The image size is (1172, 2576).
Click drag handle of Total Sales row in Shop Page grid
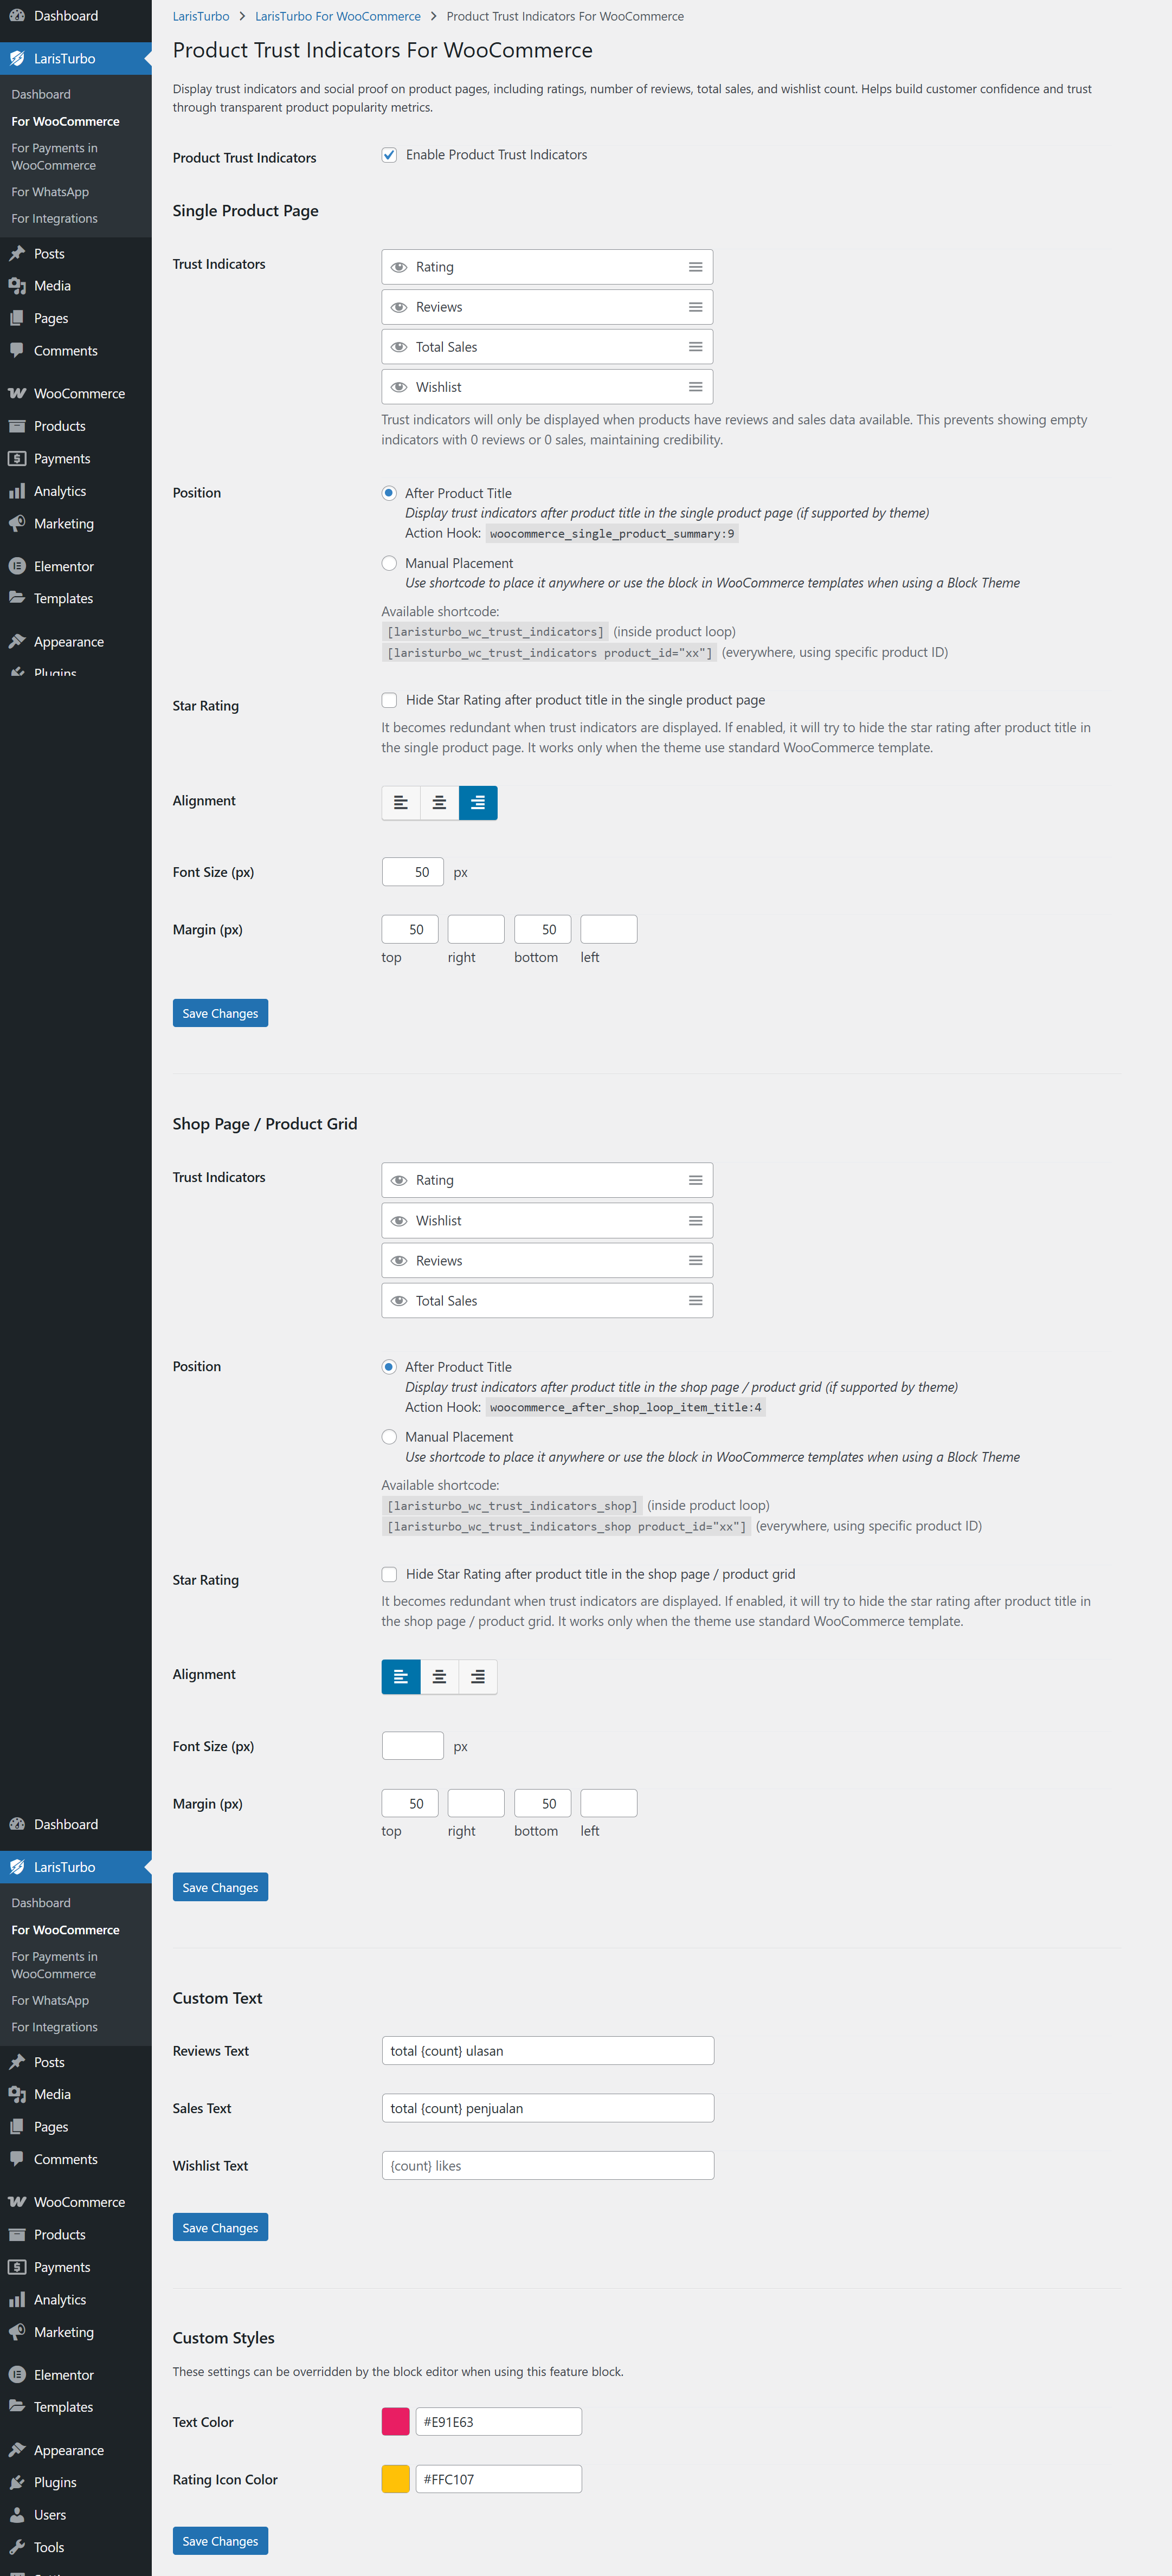pyautogui.click(x=695, y=1301)
